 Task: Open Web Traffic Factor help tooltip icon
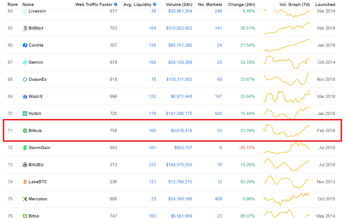[x=116, y=4]
